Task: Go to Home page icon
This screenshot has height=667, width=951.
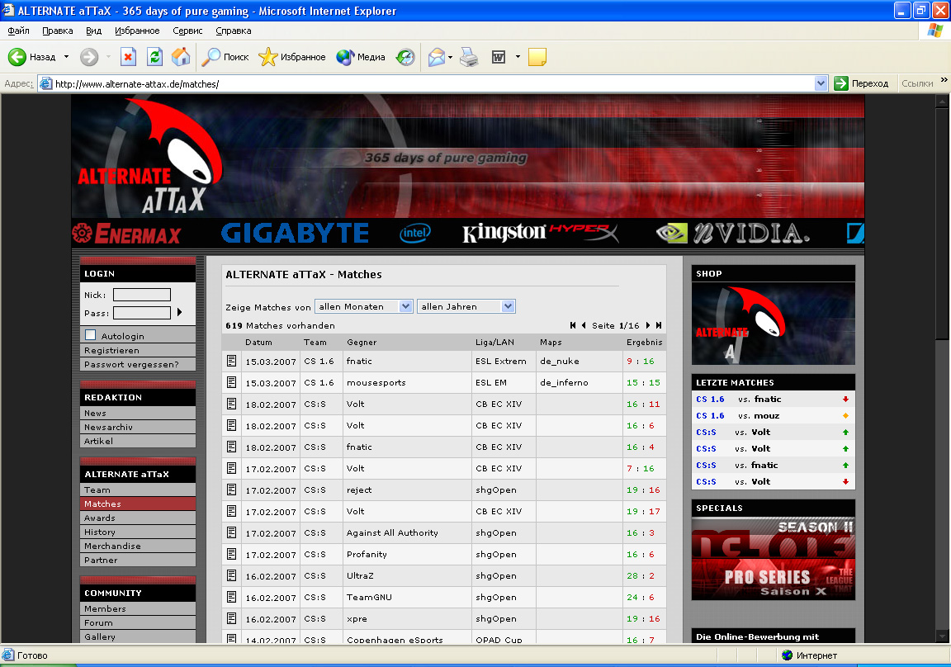Action: coord(180,57)
